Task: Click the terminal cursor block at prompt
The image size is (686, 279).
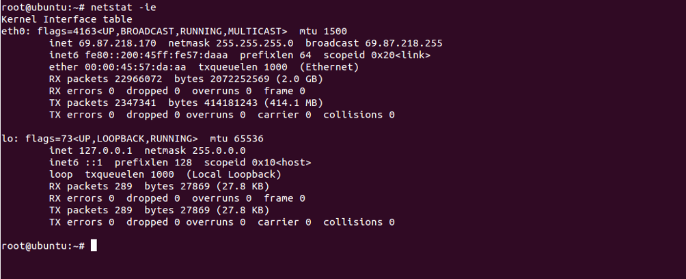Action: pyautogui.click(x=94, y=245)
